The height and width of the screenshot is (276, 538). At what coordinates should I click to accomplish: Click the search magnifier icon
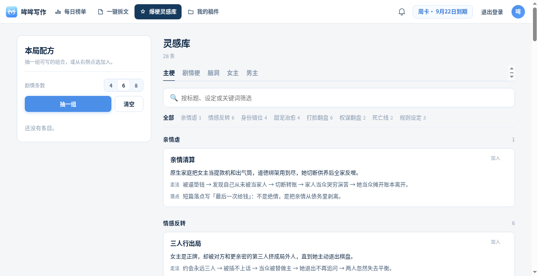pos(174,98)
